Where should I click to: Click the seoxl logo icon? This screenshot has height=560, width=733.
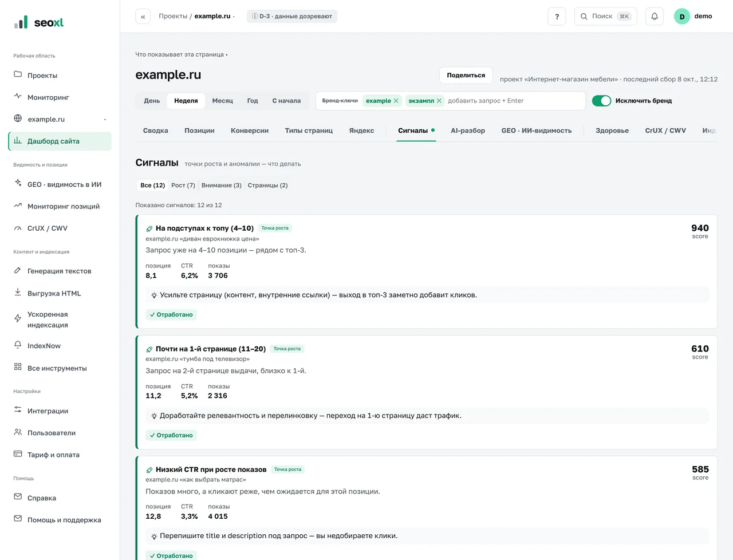pyautogui.click(x=21, y=22)
